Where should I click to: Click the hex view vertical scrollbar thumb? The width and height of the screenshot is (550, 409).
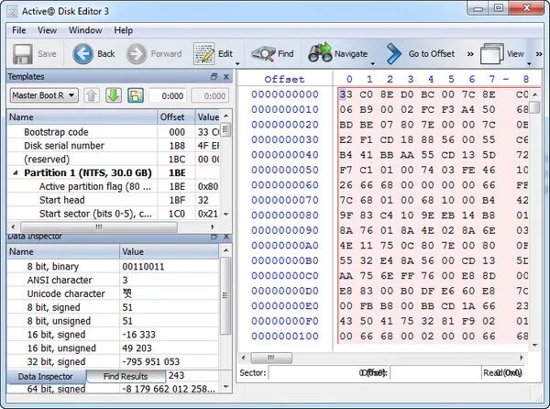(x=535, y=107)
